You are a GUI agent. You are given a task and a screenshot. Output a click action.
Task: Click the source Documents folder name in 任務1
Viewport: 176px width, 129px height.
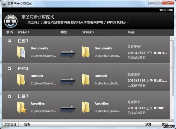tap(39, 48)
